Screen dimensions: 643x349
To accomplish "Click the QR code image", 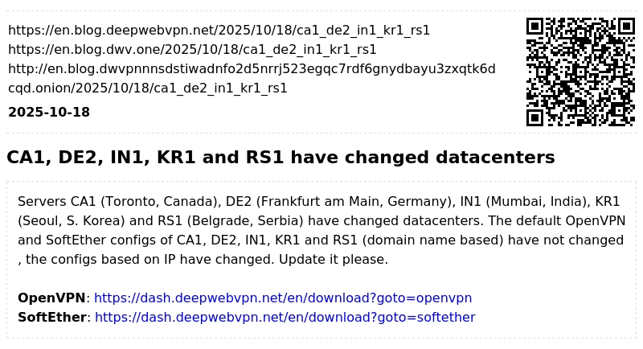I will tap(580, 72).
